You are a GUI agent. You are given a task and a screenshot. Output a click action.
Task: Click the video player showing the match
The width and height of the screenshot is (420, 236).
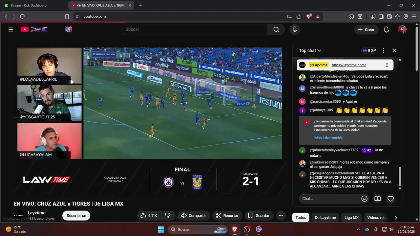pos(183,103)
